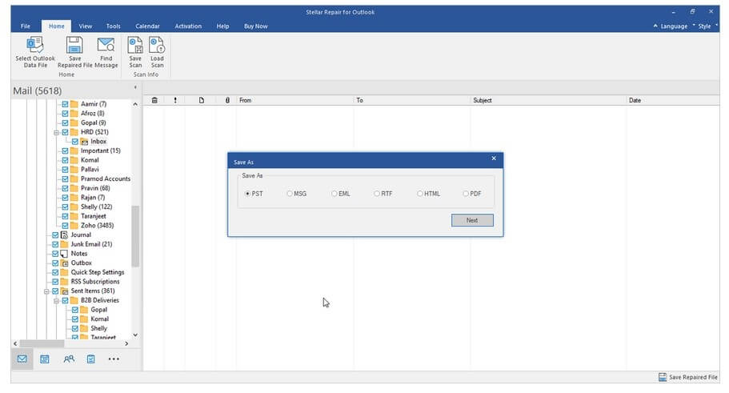Click the trash column header icon
Image resolution: width=729 pixels, height=393 pixels.
[154, 100]
